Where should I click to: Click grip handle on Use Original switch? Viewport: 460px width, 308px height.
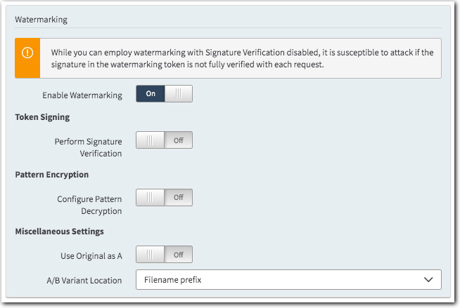point(150,255)
